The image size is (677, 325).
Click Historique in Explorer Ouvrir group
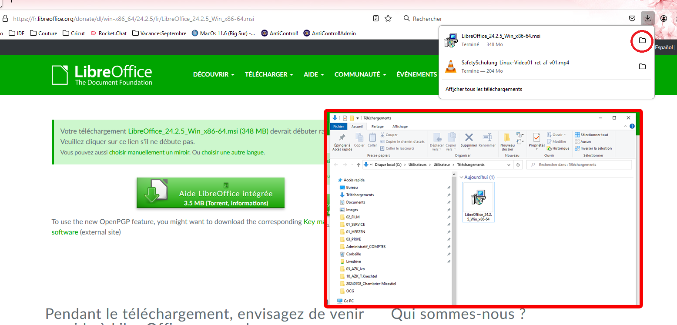[558, 148]
